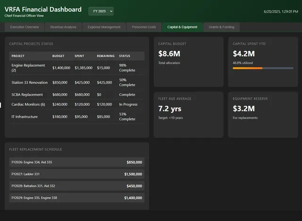This screenshot has height=221, width=302.
Task: Click the 48.8% utilized label
Action: (243, 63)
